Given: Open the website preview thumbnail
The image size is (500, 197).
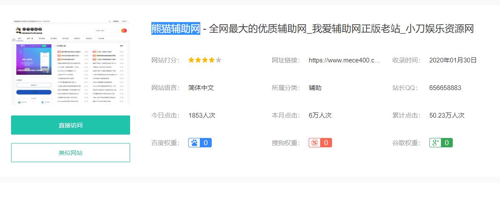Looking at the screenshot, I should pos(71,62).
